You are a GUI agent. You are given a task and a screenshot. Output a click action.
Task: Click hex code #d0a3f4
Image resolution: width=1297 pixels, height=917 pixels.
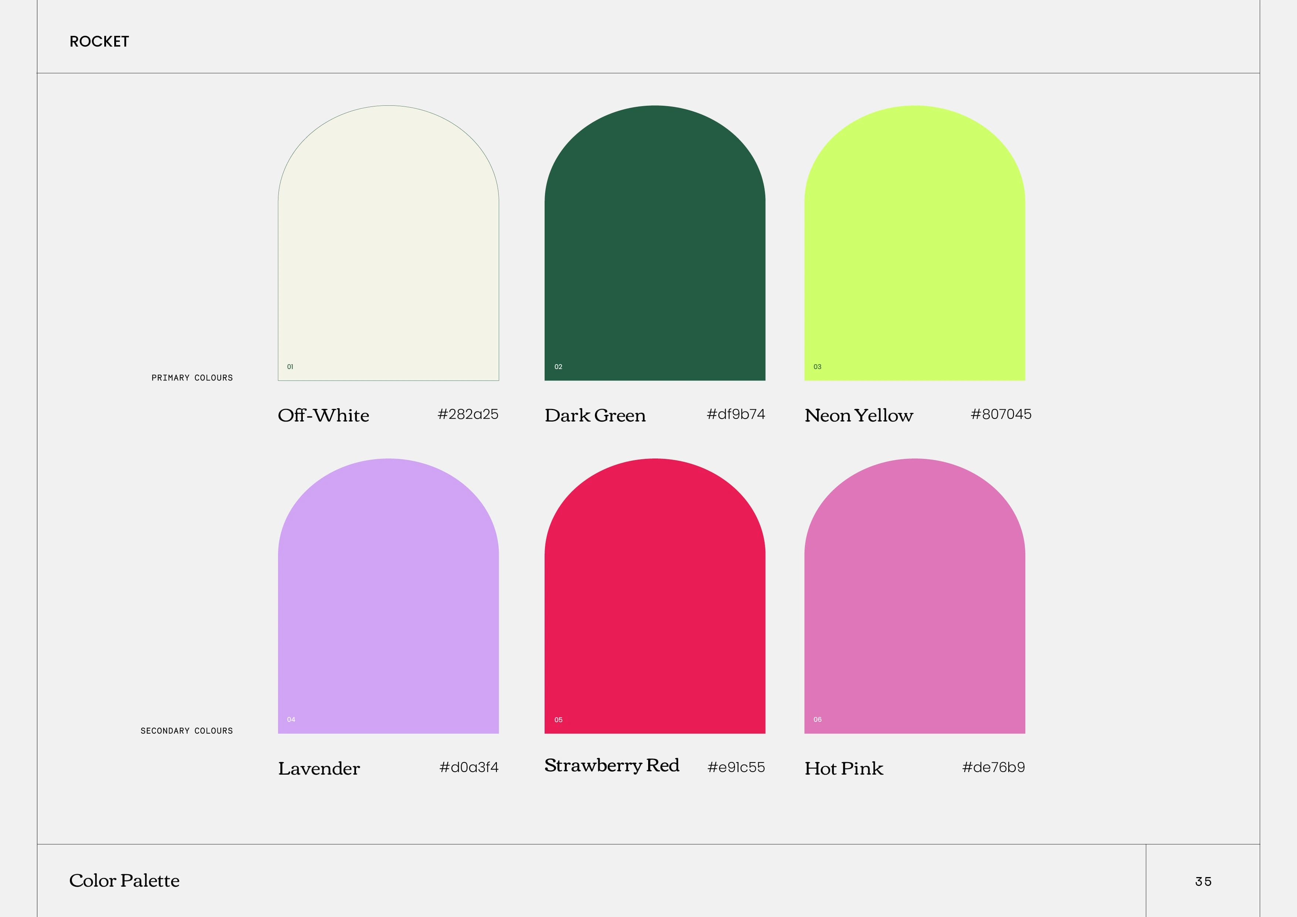coord(469,767)
